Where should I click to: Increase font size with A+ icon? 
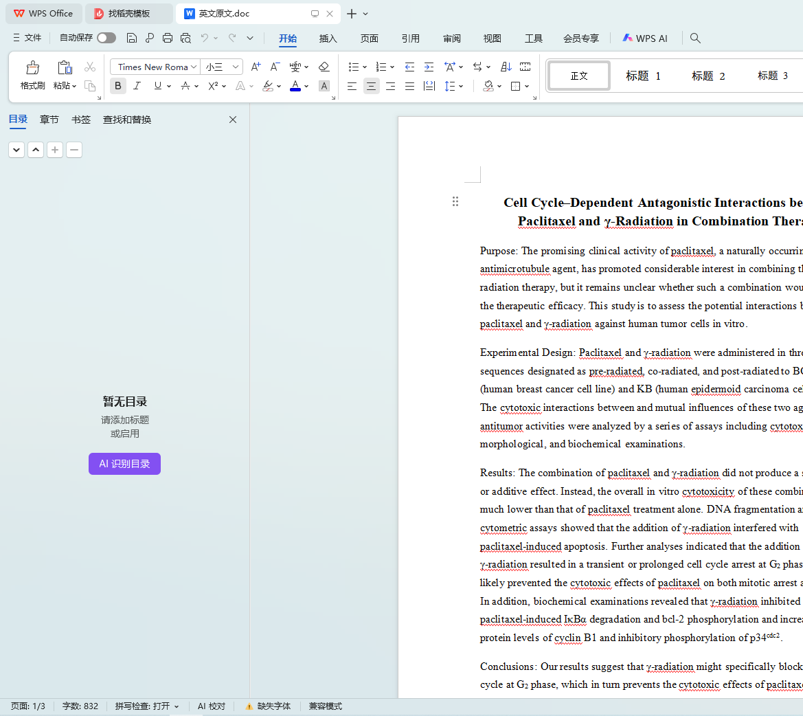(256, 67)
